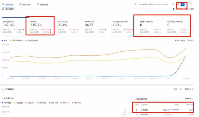Click the info icon before 统计时间

[136, 4]
